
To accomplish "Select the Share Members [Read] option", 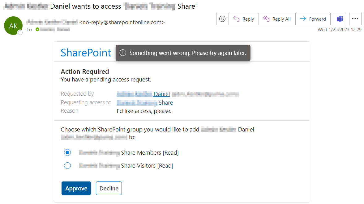I will 67,152.
